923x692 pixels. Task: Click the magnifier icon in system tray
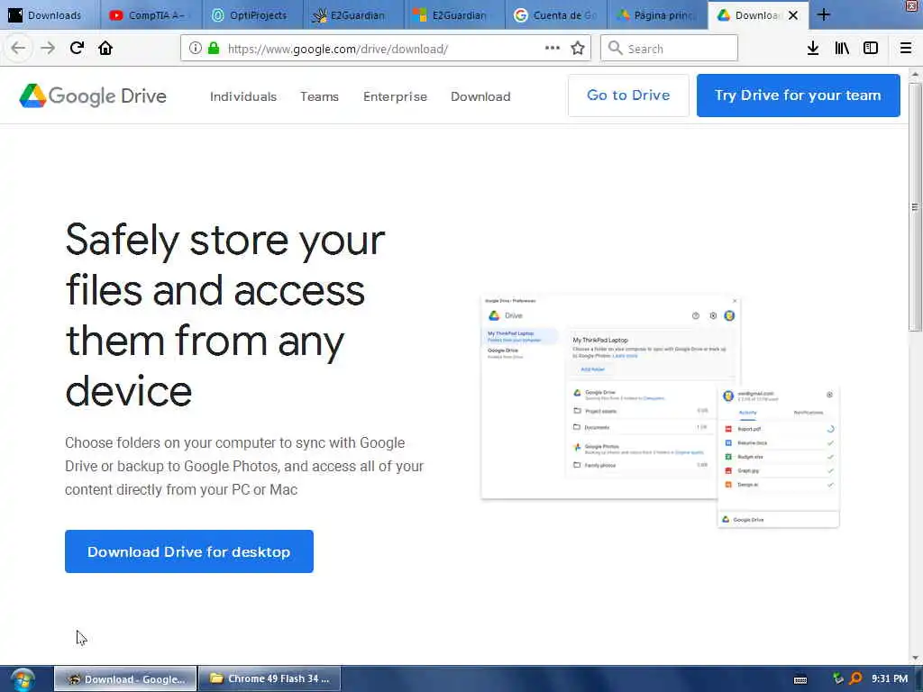[855, 678]
